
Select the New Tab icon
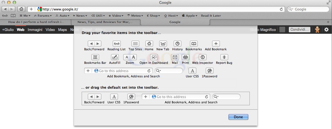click(163, 44)
